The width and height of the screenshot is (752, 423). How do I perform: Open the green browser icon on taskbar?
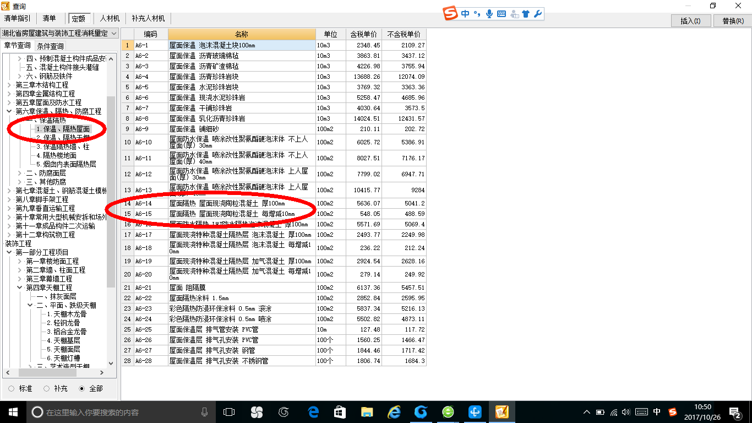point(448,412)
